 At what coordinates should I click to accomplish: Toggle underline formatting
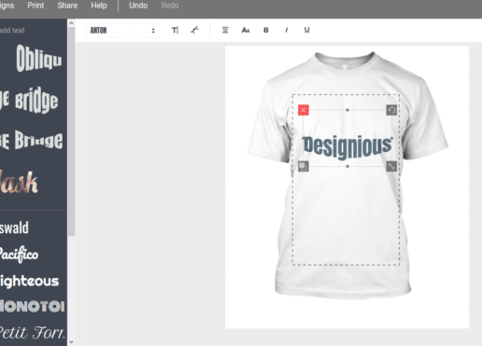click(x=306, y=30)
